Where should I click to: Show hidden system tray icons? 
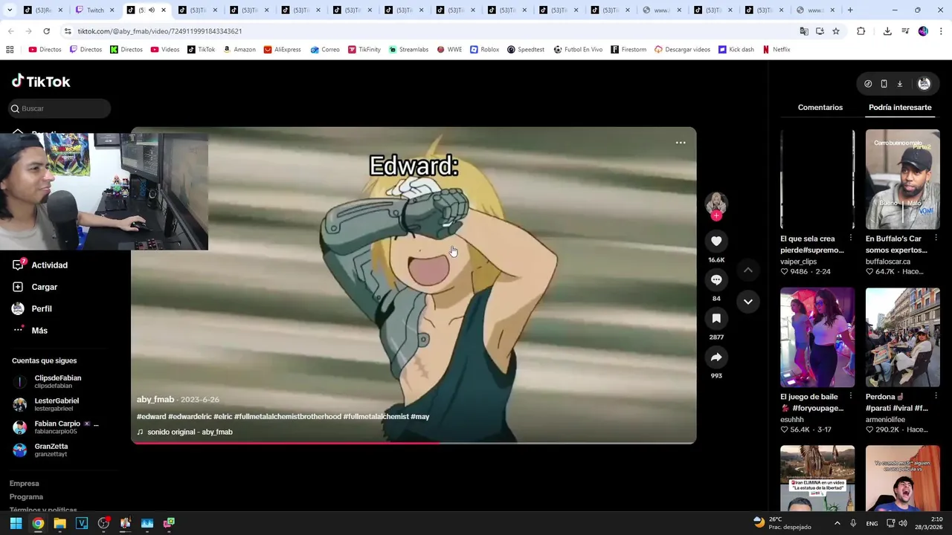837,523
